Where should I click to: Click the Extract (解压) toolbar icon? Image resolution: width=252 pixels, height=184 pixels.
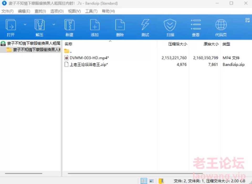pos(39,25)
